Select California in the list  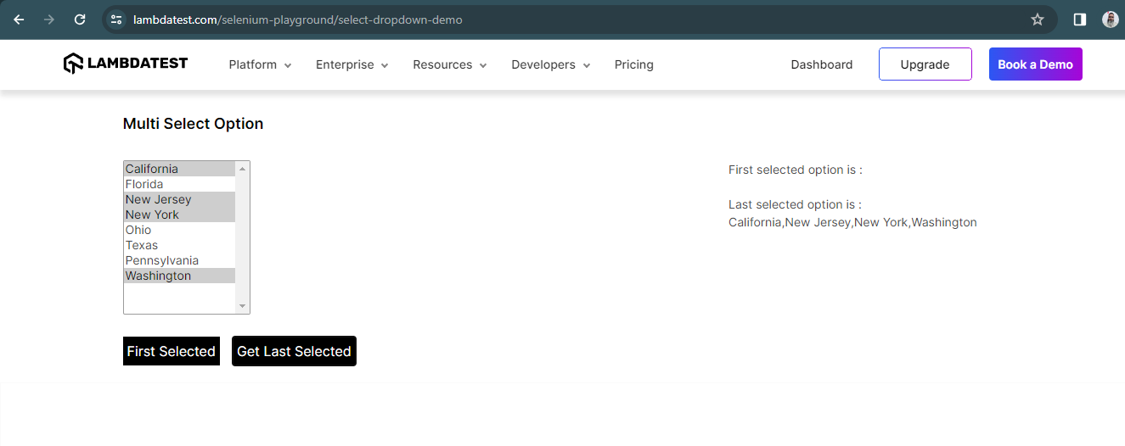click(x=179, y=169)
